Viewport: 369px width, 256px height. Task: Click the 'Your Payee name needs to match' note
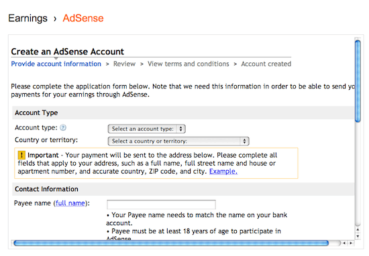[197, 219]
